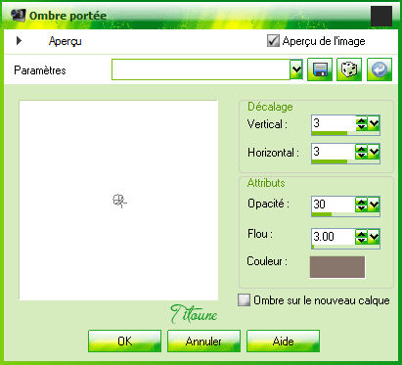Click the Couleur shadow color swatch
402x365 pixels.
click(x=337, y=267)
